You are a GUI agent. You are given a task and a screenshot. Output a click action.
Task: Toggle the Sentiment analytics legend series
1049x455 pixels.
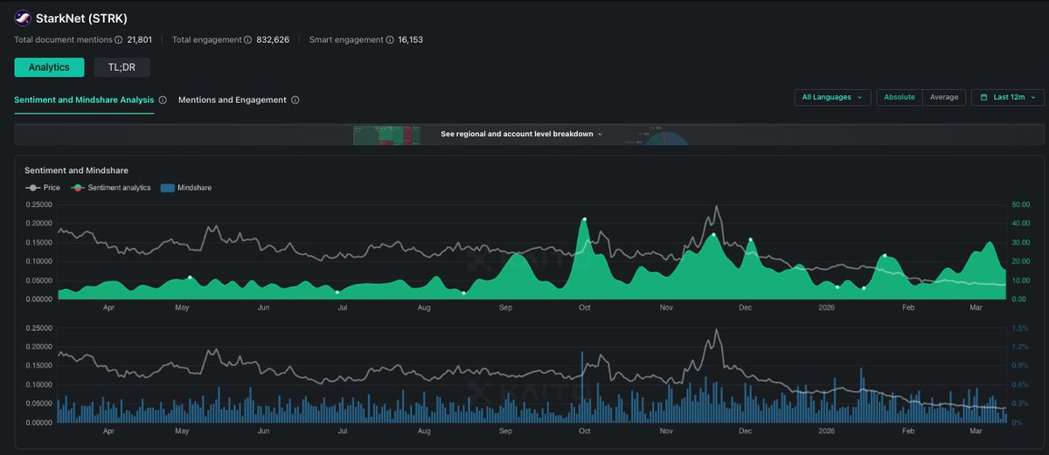[x=111, y=188]
